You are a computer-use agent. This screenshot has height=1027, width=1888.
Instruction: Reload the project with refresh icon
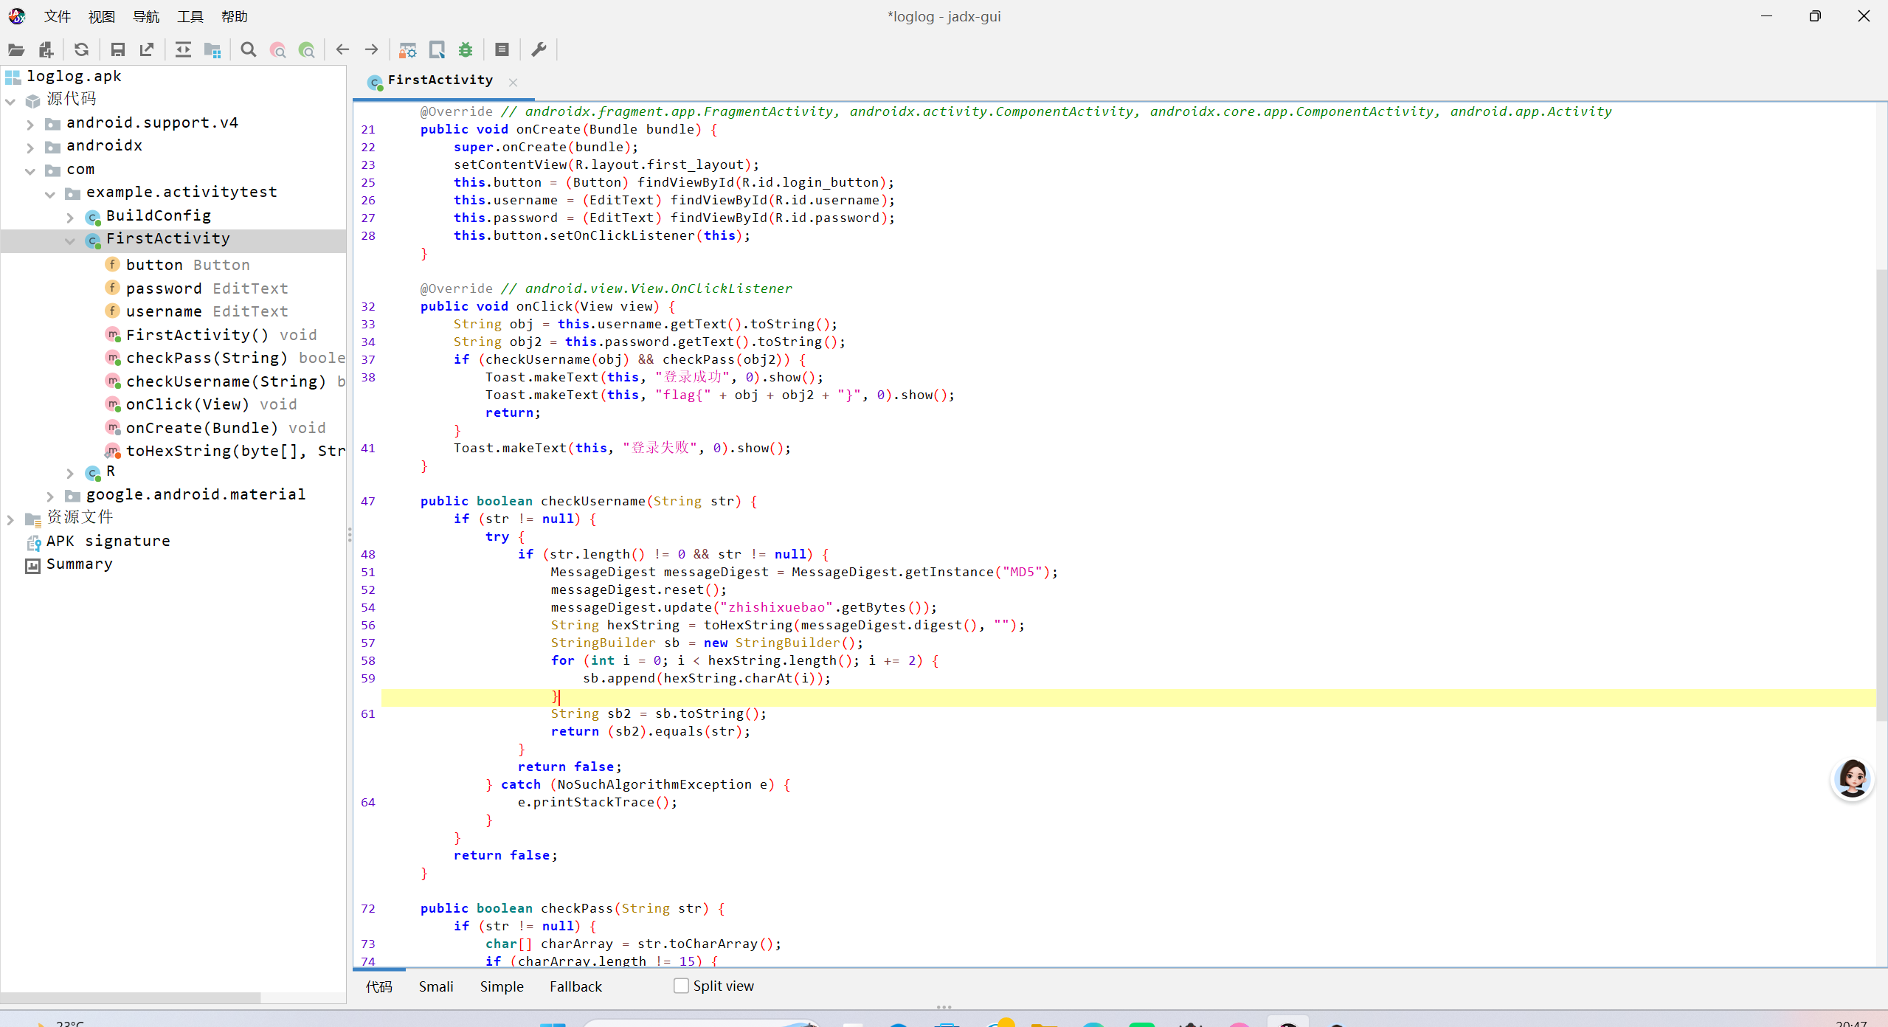pos(81,50)
